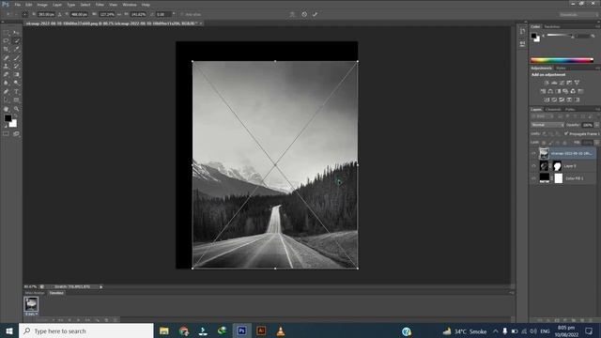Select the Eraser tool
Screen dimensions: 601x338
pyautogui.click(x=7, y=75)
